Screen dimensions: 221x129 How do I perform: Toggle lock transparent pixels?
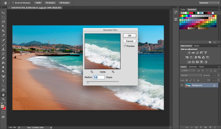[x=187, y=80]
